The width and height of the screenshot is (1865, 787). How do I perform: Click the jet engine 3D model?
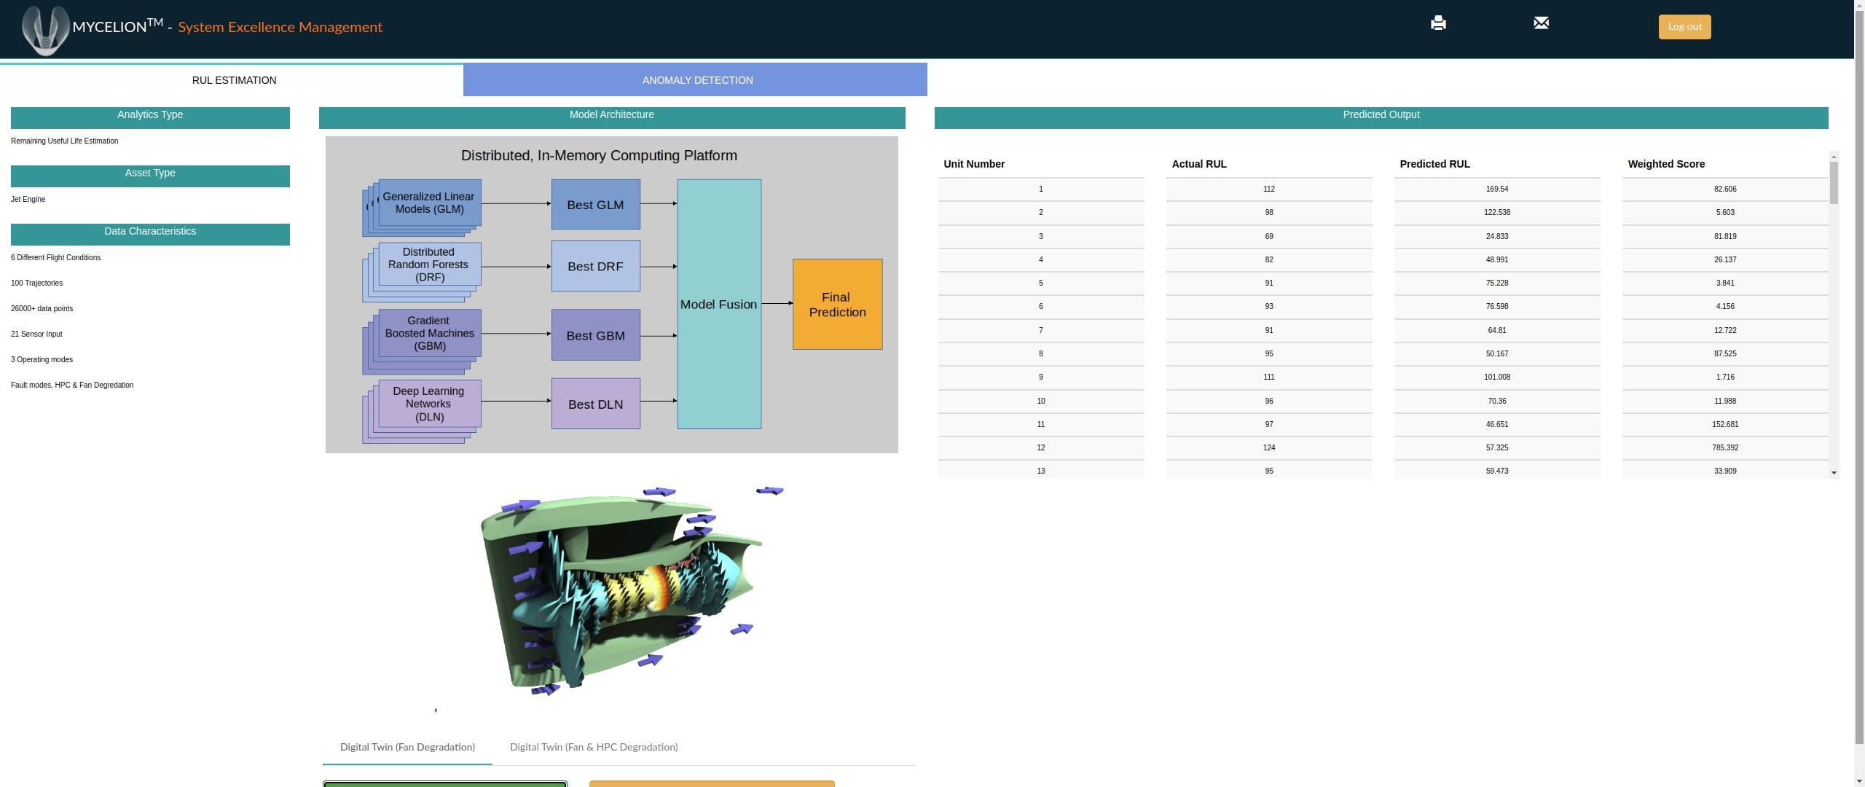coord(619,590)
